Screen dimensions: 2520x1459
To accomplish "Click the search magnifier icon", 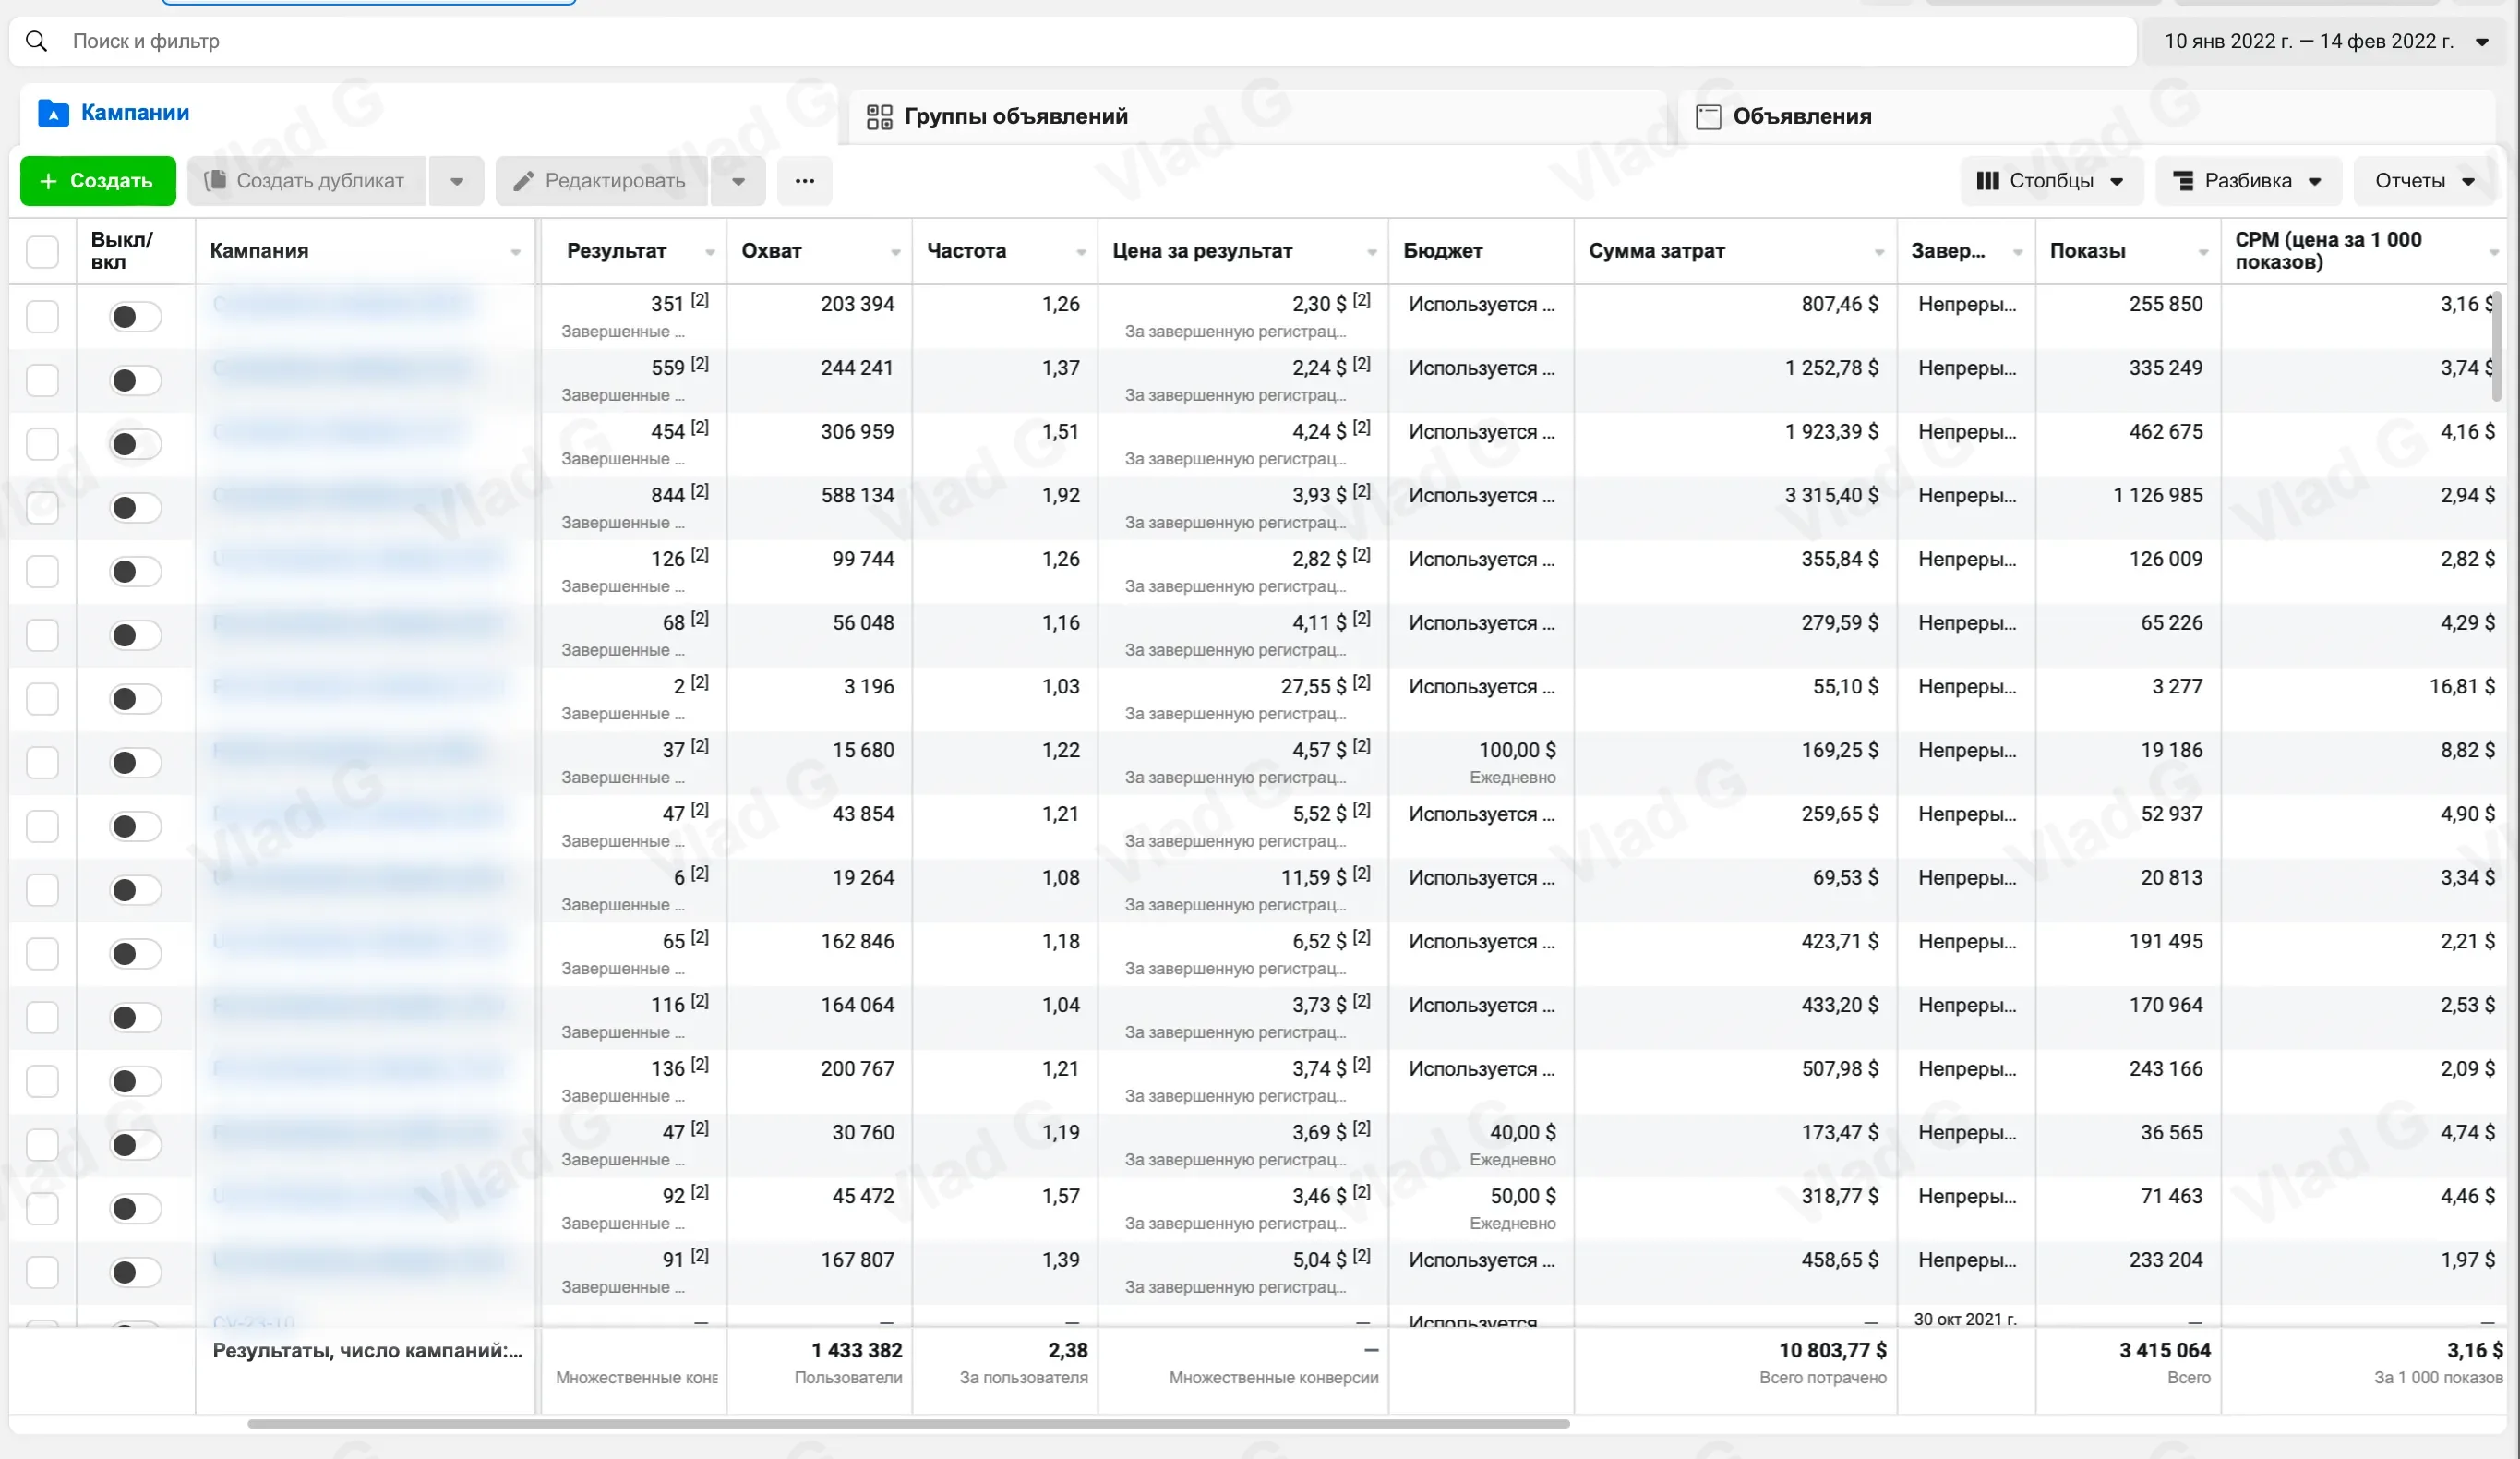I will [x=36, y=41].
